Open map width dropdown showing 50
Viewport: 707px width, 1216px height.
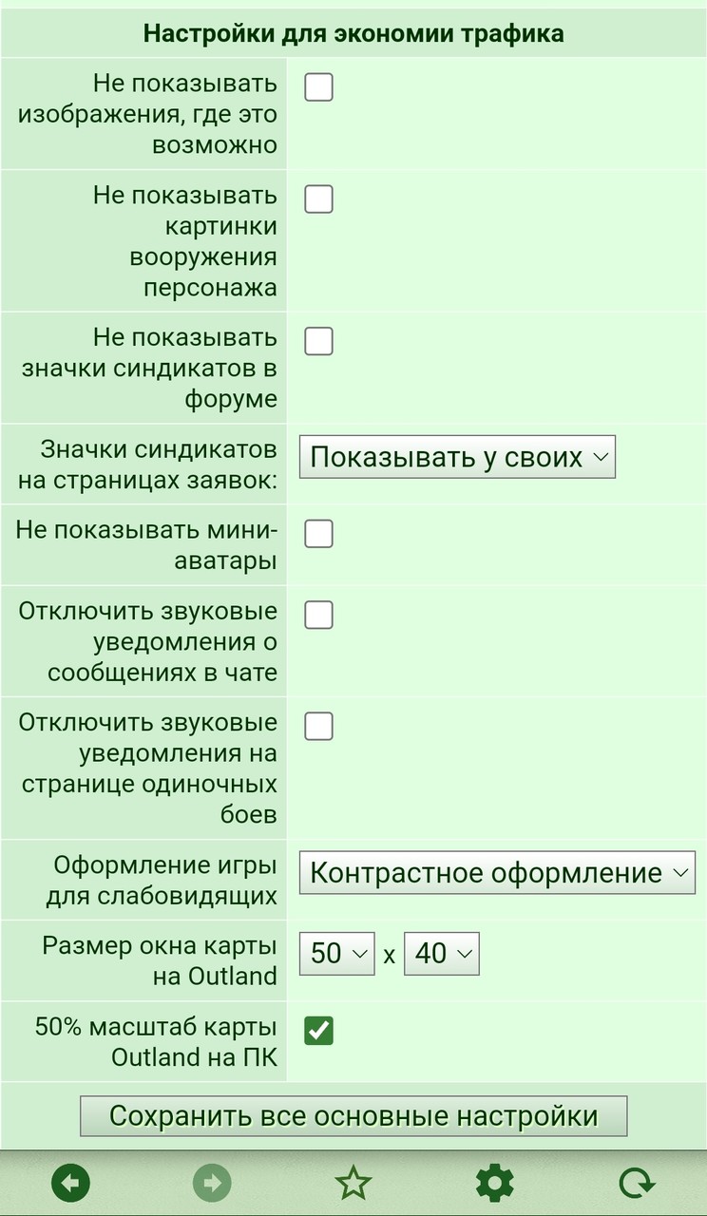pos(337,954)
